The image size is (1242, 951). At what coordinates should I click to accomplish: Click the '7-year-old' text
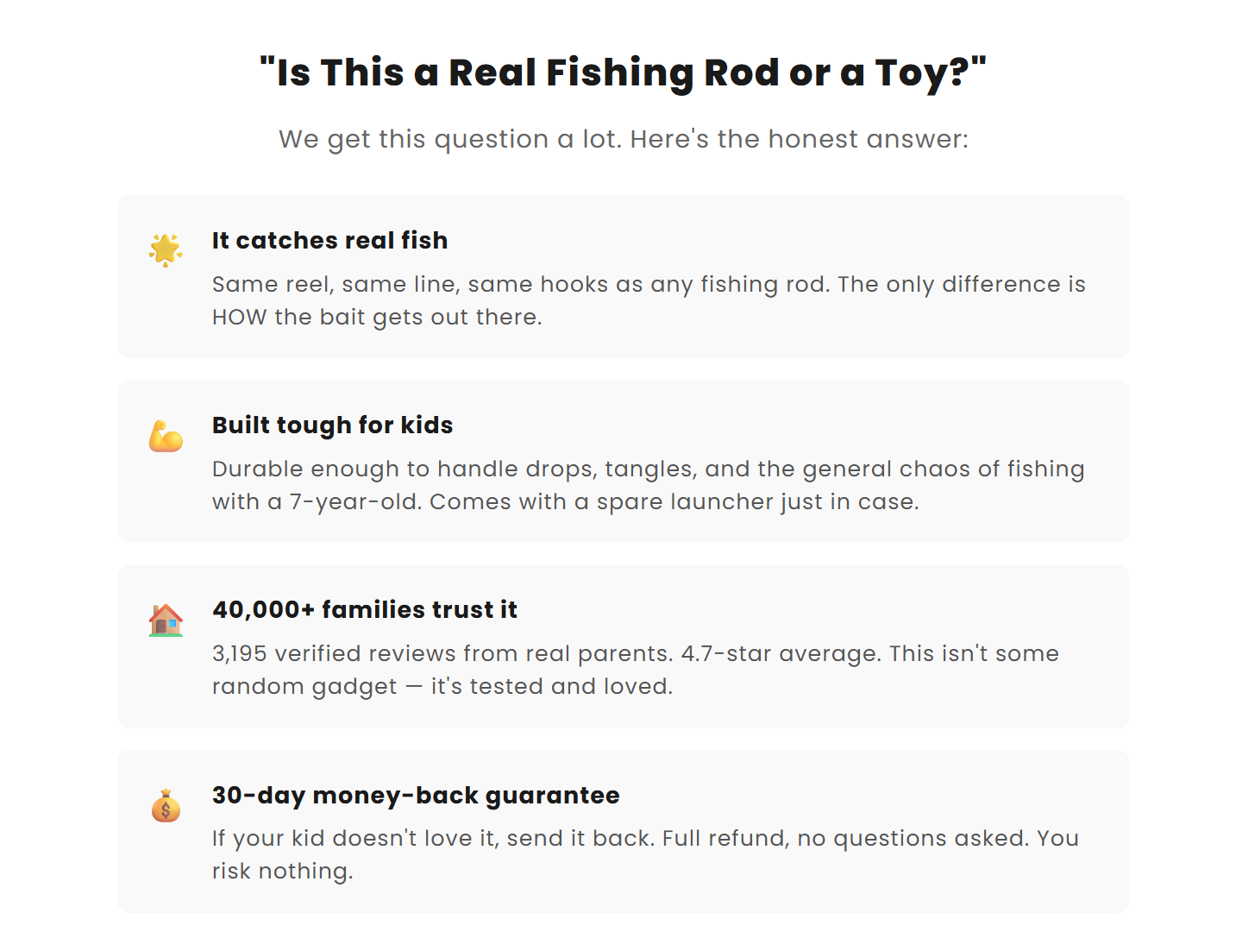(x=353, y=502)
